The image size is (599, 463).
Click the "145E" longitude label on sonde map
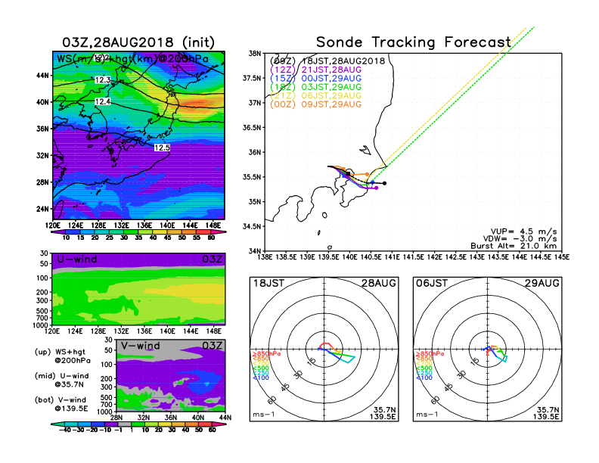pyautogui.click(x=561, y=257)
